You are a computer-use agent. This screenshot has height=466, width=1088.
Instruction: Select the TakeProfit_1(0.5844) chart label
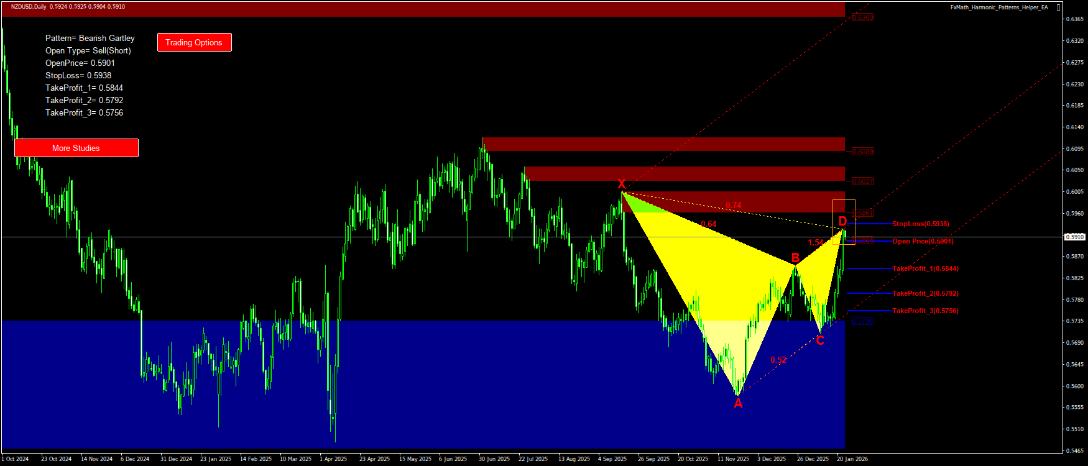click(926, 268)
